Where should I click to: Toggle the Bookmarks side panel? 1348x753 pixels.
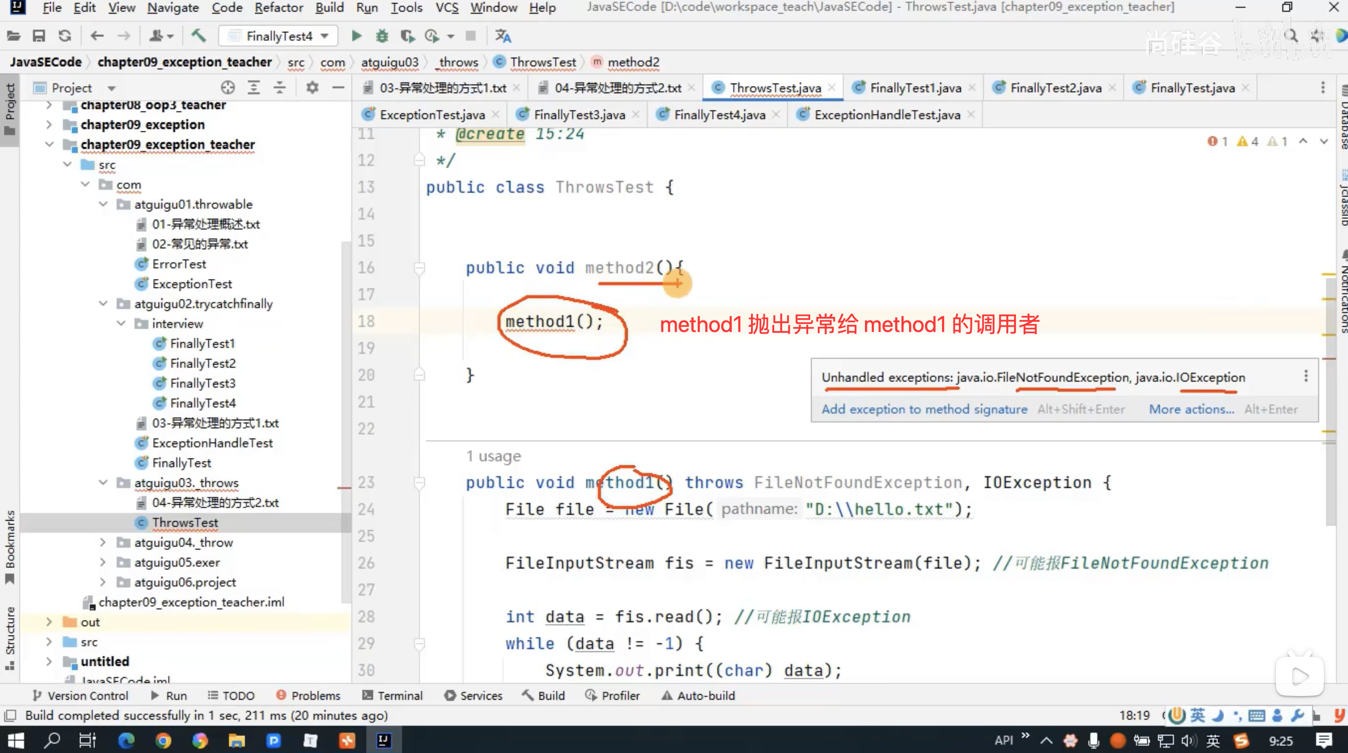pyautogui.click(x=9, y=547)
